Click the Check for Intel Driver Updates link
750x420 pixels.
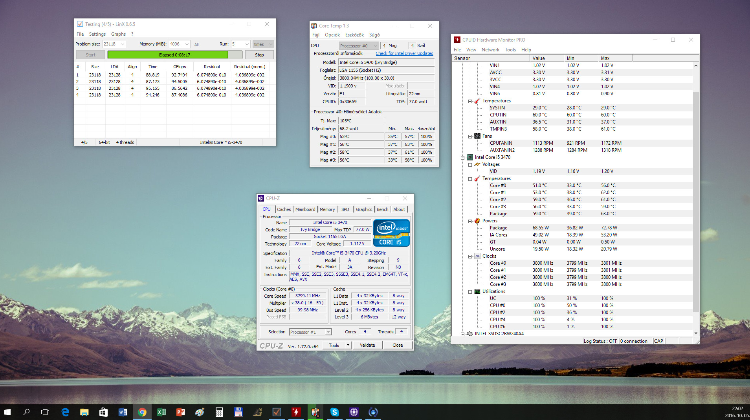pyautogui.click(x=404, y=53)
